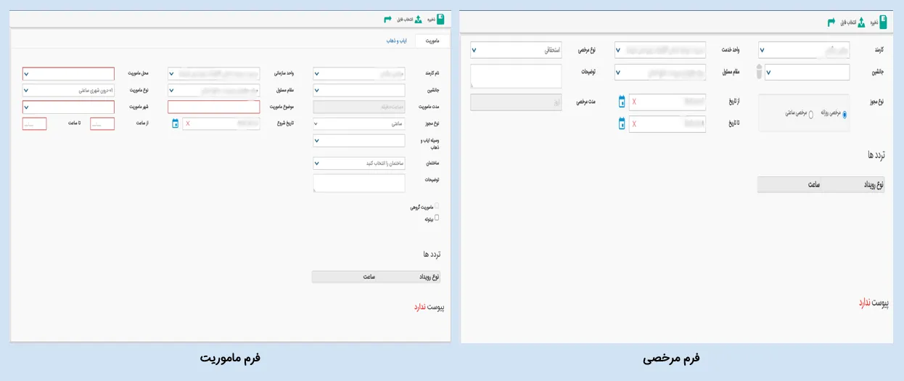This screenshot has height=381, width=904.
Task: Clear the تاریخ شروع date with red X
Action: [x=188, y=123]
